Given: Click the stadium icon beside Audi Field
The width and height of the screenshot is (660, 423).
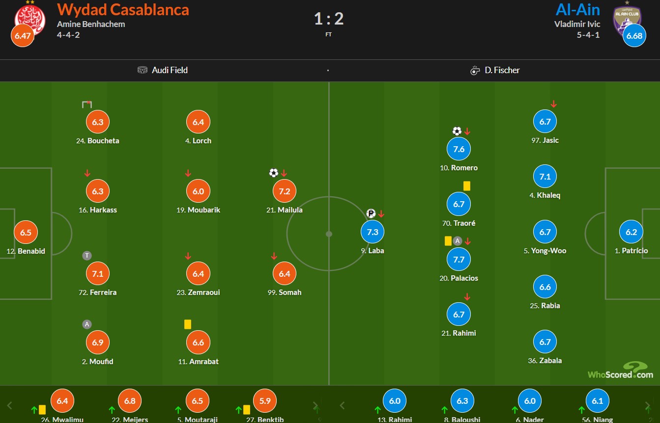Looking at the screenshot, I should pos(143,70).
